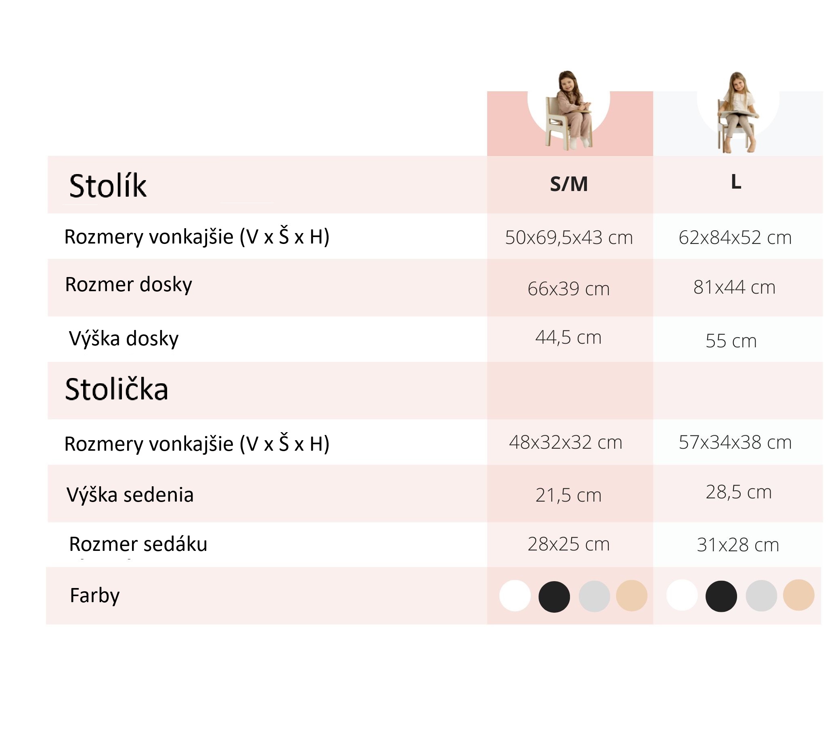Select the L size column header
This screenshot has height=731, width=840.
[736, 182]
